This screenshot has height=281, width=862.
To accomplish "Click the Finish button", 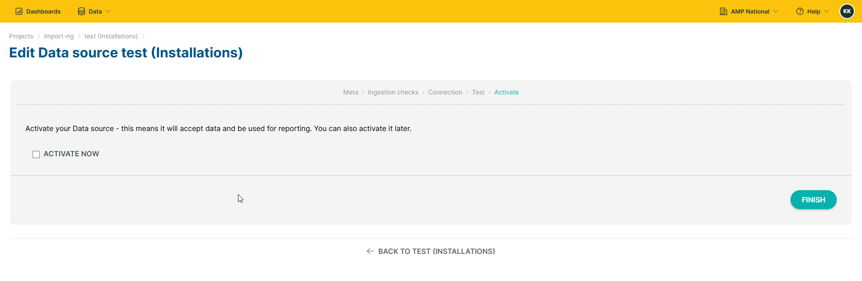I will click(x=813, y=200).
